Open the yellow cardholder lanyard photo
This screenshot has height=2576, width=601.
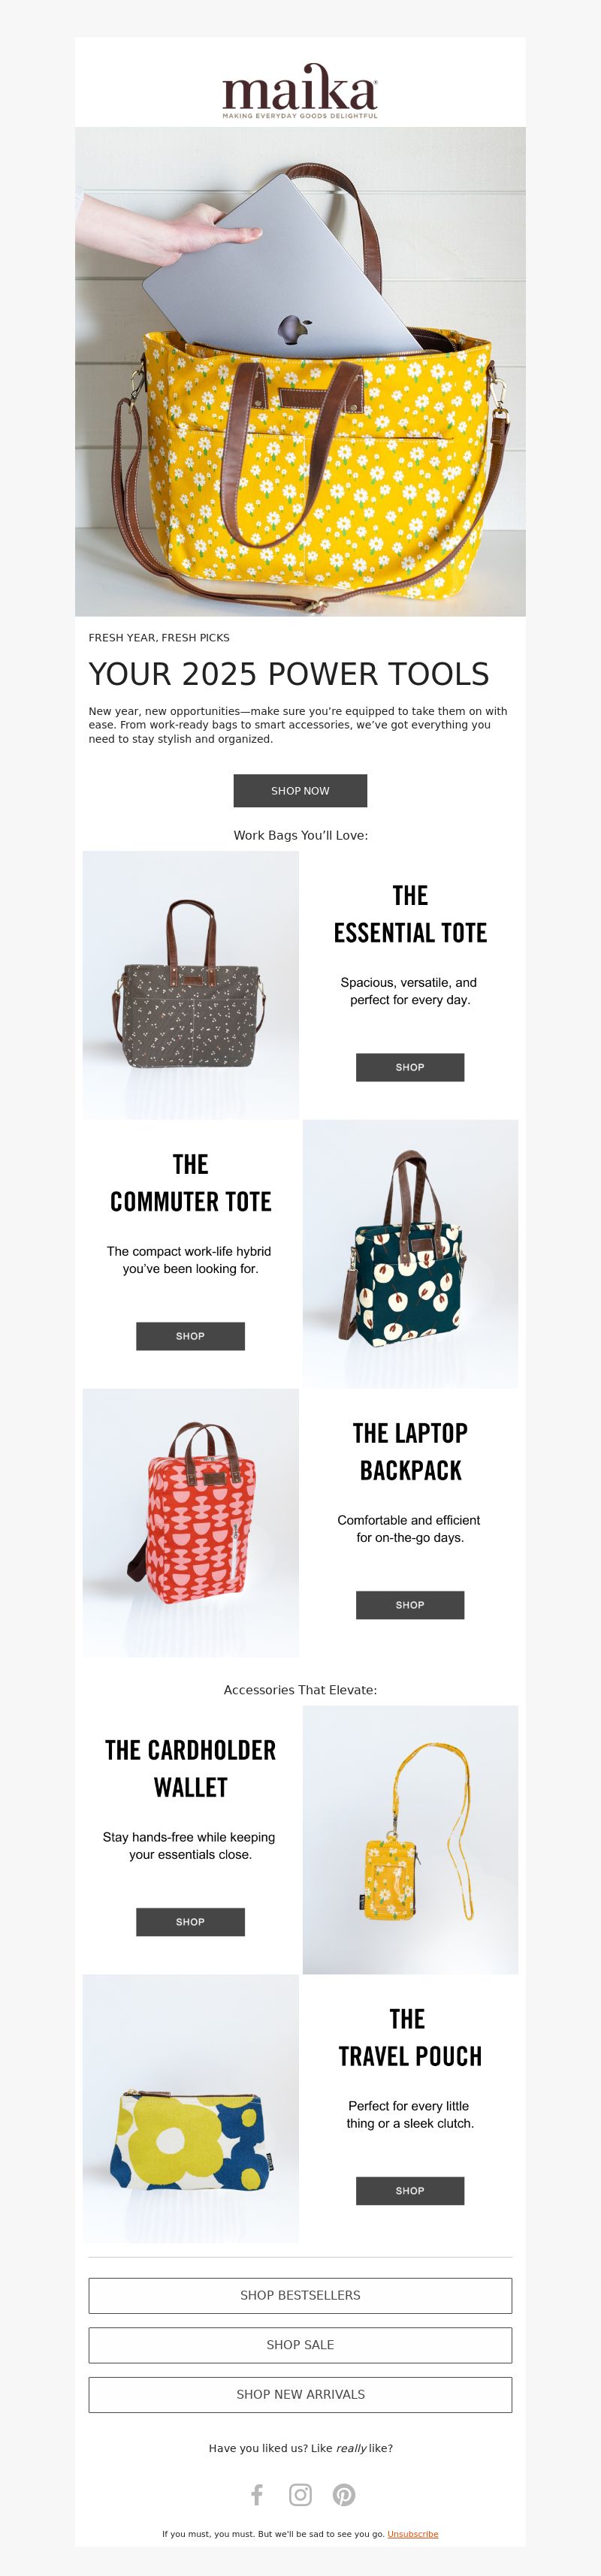tap(410, 1840)
